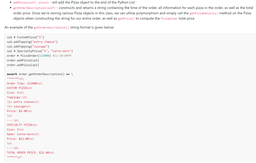Click the getPrice() inline code
Viewport: 256px width, 163px height.
point(126,18)
